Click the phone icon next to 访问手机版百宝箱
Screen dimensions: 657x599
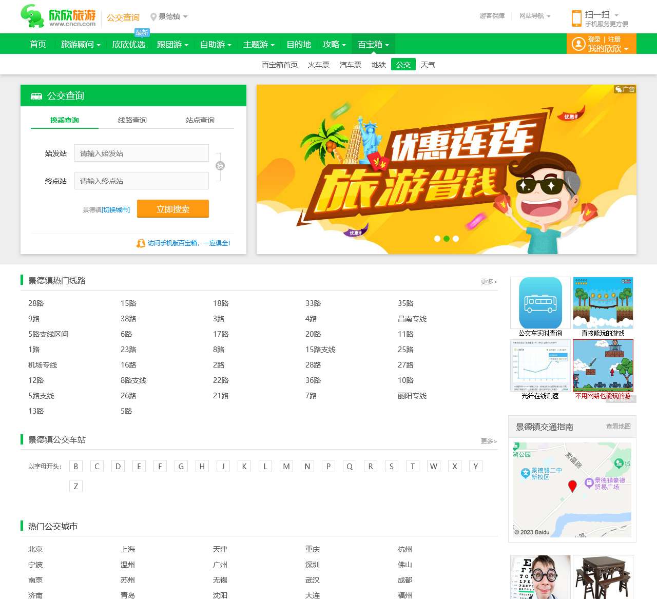140,243
